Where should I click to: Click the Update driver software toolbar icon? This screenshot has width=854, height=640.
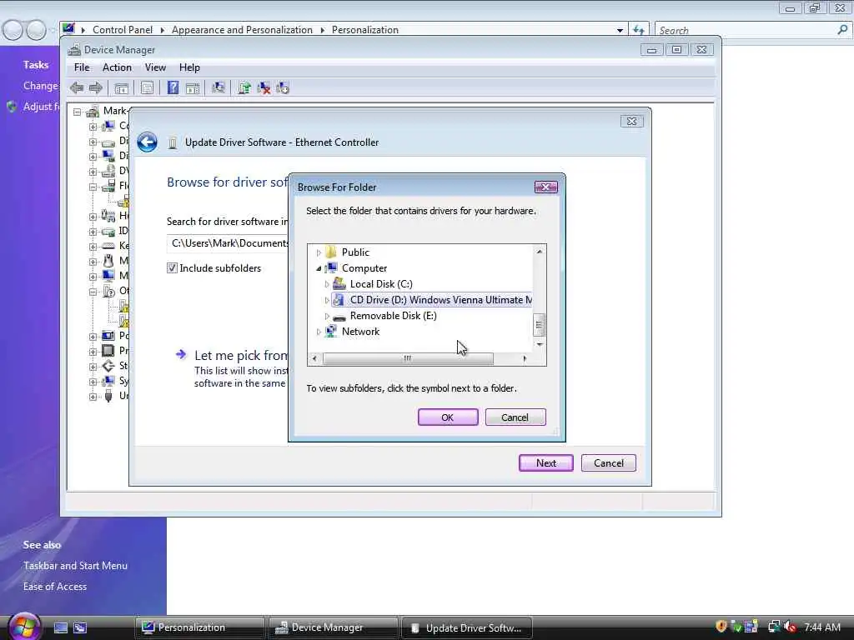(244, 87)
